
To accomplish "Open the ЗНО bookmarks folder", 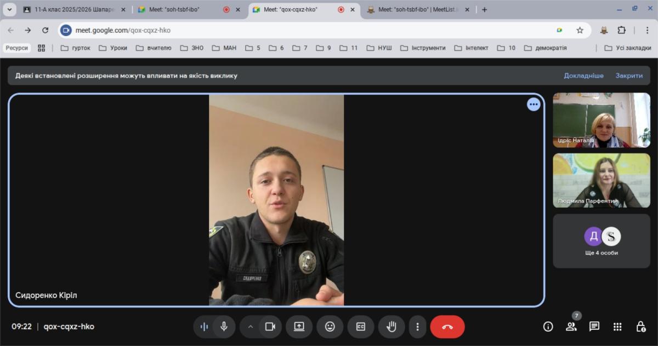I will pos(191,48).
